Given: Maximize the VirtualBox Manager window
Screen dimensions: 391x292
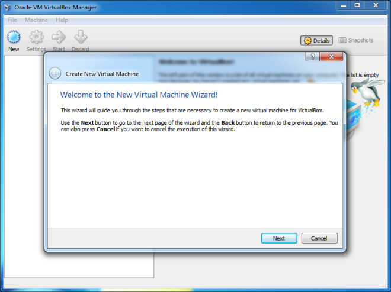Looking at the screenshot, I should point(357,5).
